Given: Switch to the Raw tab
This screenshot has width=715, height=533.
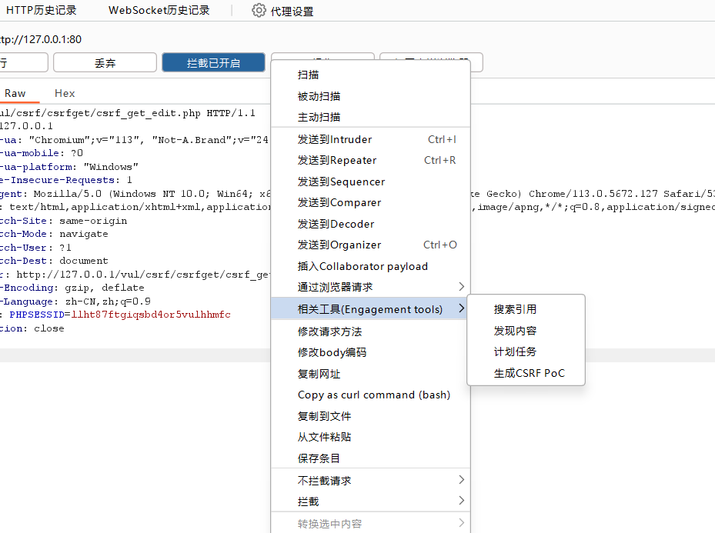Looking at the screenshot, I should (15, 93).
